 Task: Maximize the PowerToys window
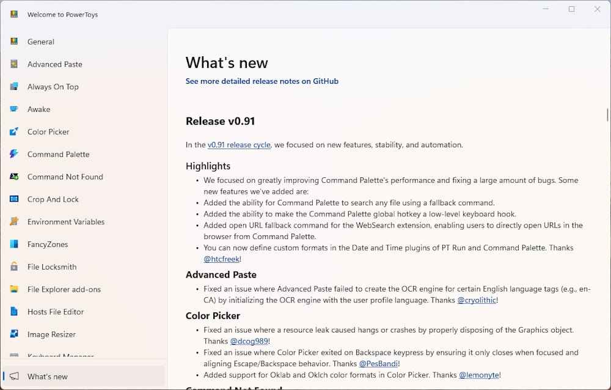tap(572, 9)
